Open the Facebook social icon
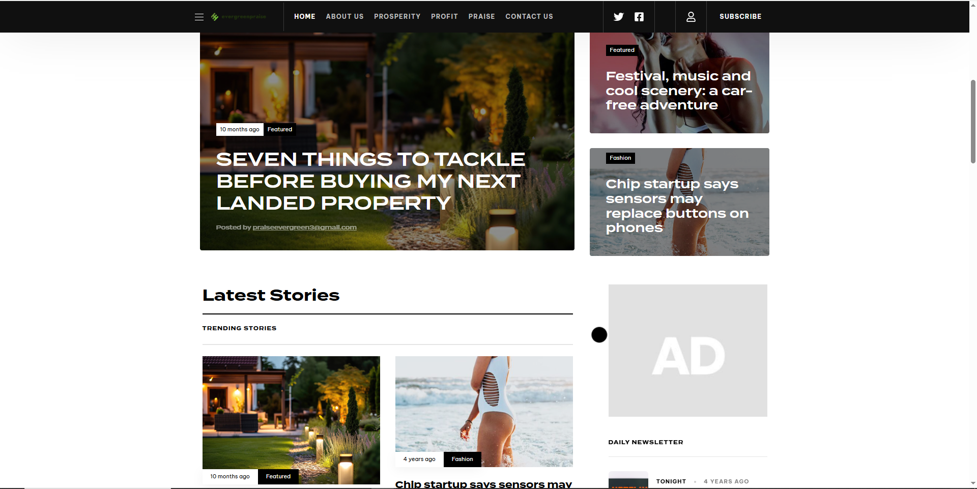 click(x=639, y=17)
